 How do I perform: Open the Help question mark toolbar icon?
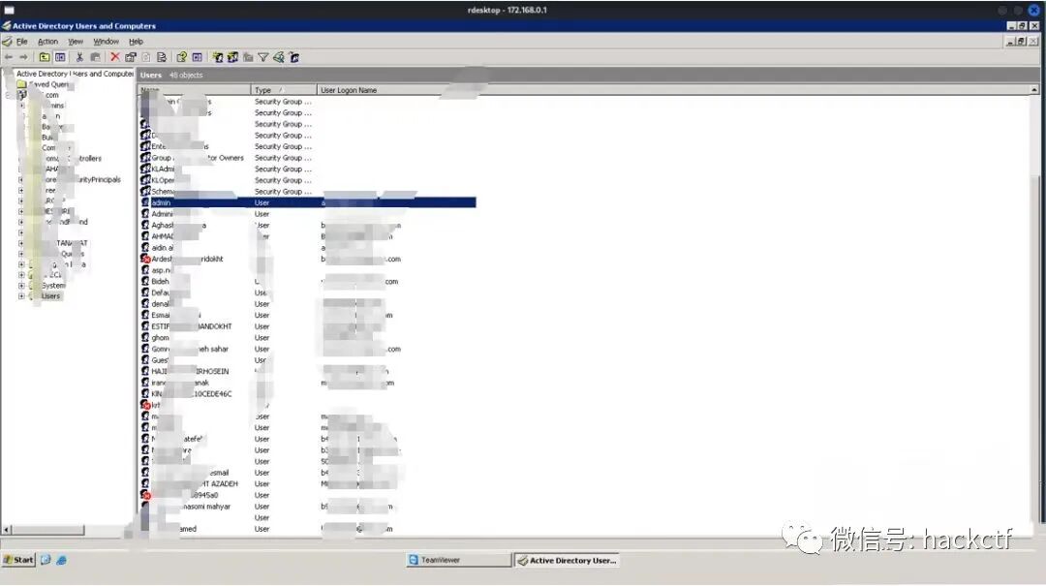(x=181, y=57)
